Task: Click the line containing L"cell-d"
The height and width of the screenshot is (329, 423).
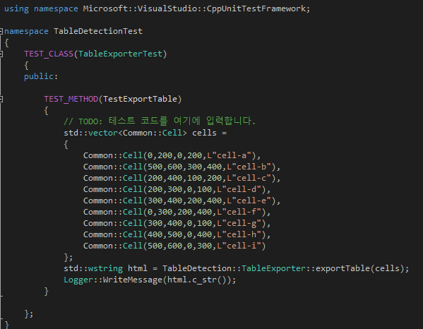Action: [177, 190]
